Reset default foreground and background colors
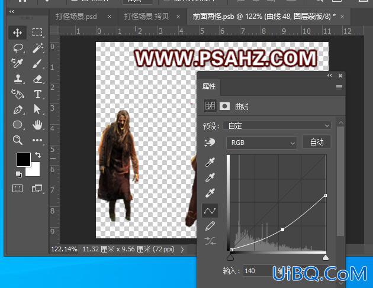373x288 pixels. 19,174
